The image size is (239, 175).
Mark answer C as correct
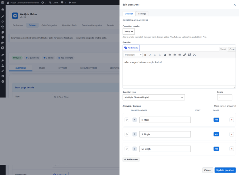coord(134,149)
